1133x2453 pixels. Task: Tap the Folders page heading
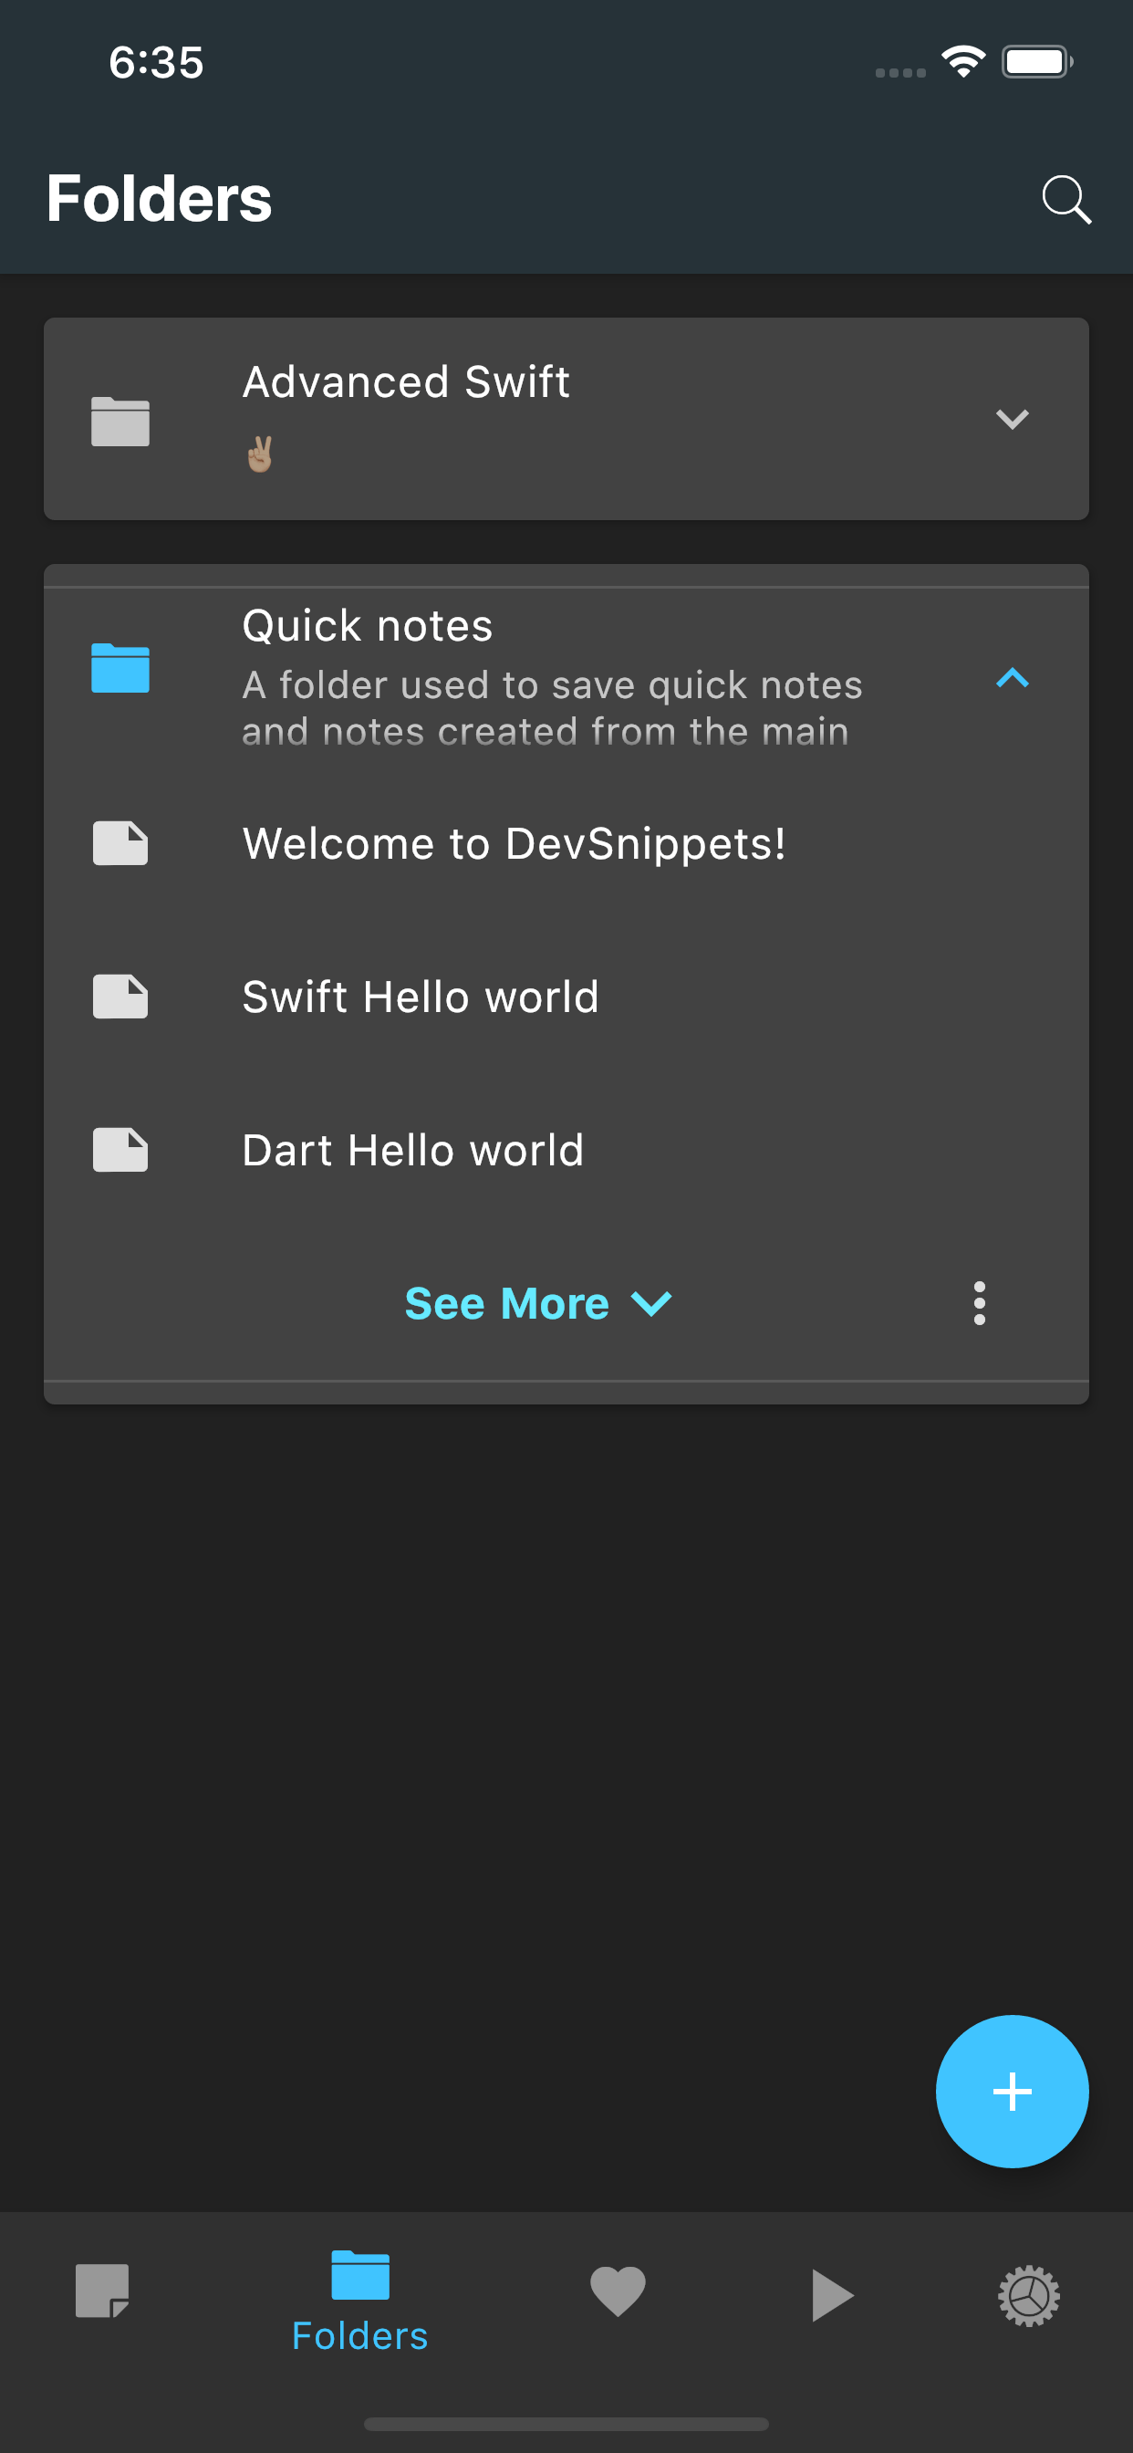tap(159, 198)
